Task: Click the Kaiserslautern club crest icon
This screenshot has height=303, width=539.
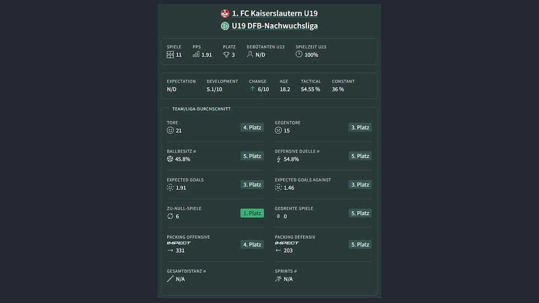Action: [225, 13]
